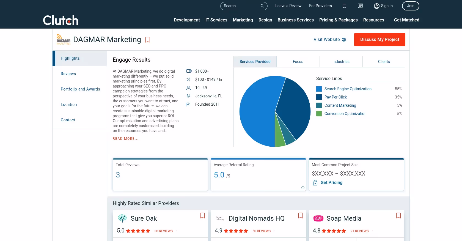Open the Marketing menu
Viewport: 462px width, 241px height.
coord(243,20)
